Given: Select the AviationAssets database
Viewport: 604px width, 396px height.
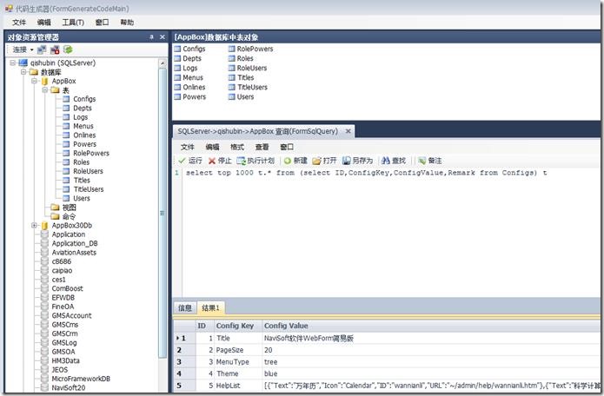Looking at the screenshot, I should (74, 253).
